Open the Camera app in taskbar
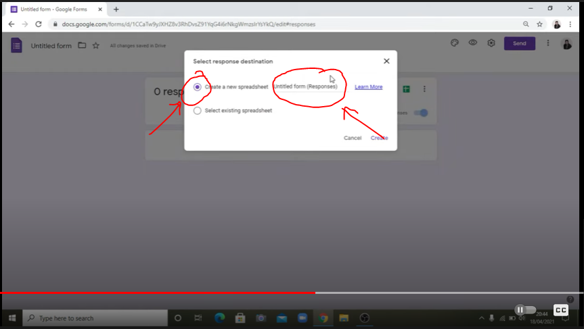 (x=261, y=318)
